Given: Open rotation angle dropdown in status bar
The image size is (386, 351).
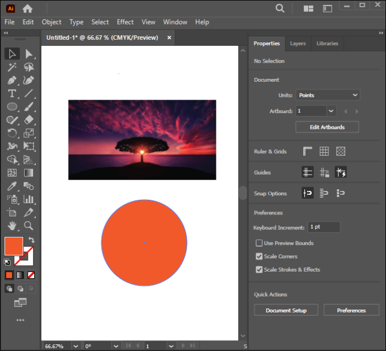Looking at the screenshot, I should (116, 346).
